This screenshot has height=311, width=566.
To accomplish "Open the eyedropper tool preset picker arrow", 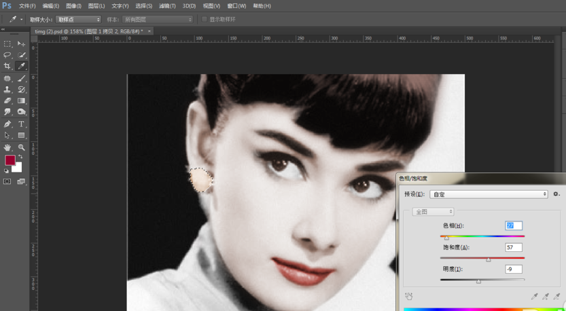I will [x=22, y=20].
